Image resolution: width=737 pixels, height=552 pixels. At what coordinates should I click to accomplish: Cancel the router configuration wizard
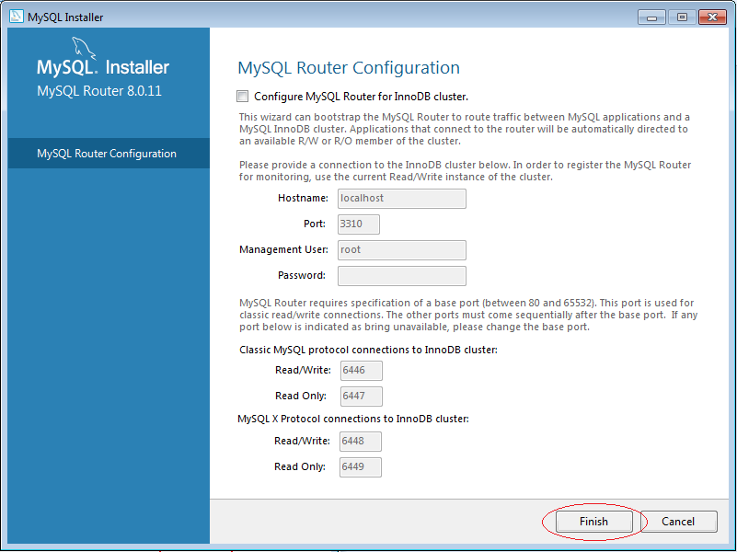click(678, 522)
